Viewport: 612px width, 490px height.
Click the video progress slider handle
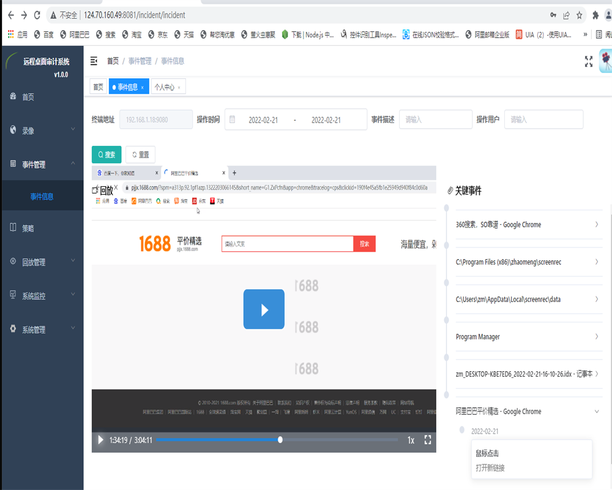[280, 440]
